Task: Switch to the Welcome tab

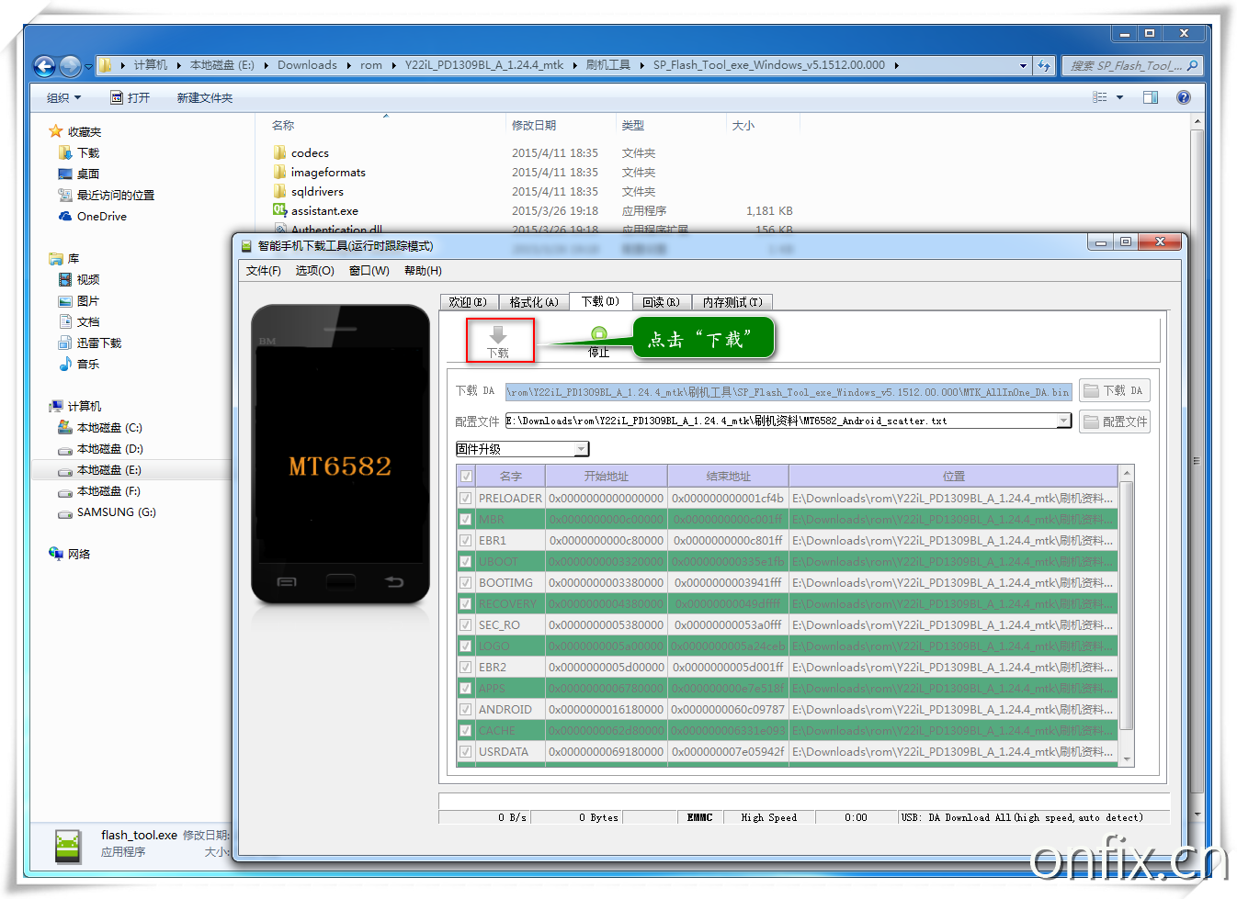Action: pyautogui.click(x=469, y=302)
